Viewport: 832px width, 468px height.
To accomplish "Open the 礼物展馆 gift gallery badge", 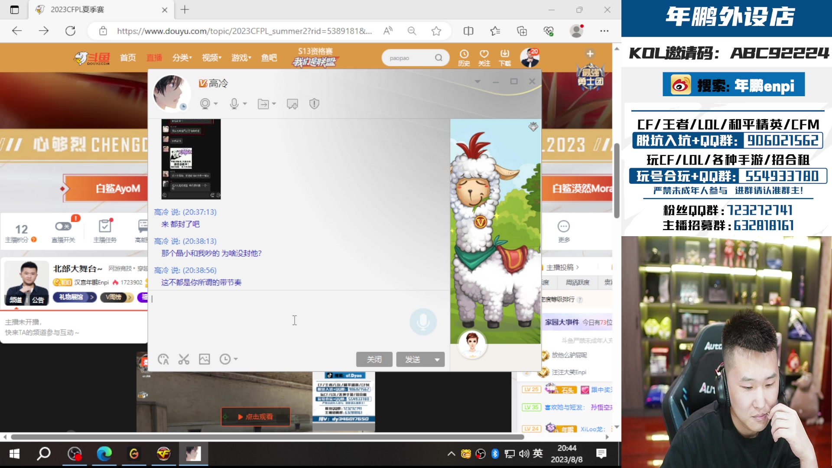I will 75,297.
